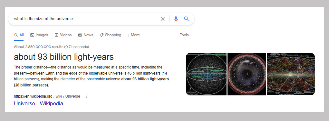Submit search using magnifying glass icon
This screenshot has width=329, height=121.
click(187, 19)
